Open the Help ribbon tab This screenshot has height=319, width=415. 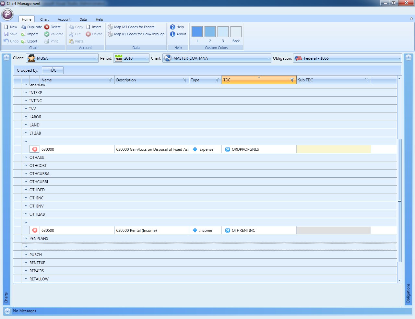coord(100,19)
